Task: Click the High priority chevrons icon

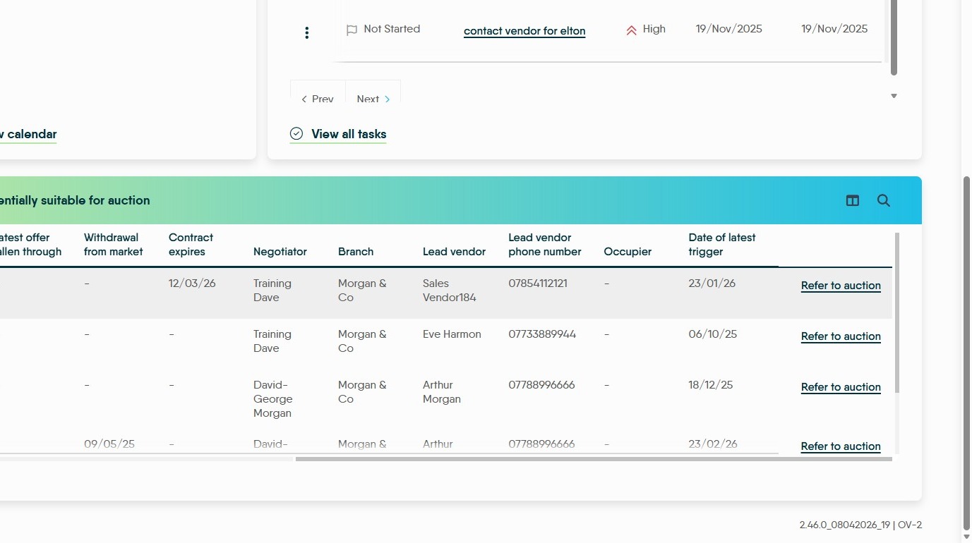Action: point(631,30)
